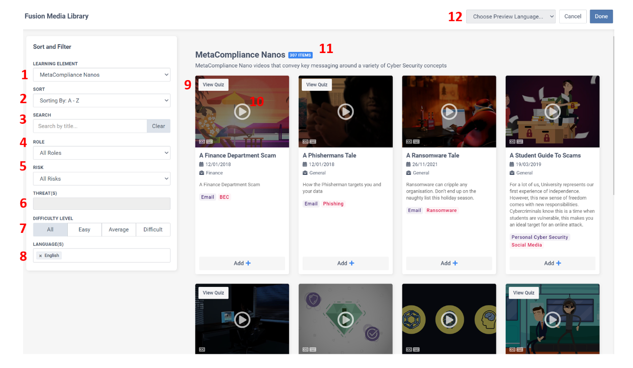Click the BEC tag
This screenshot has width=633, height=368.
[x=224, y=197]
